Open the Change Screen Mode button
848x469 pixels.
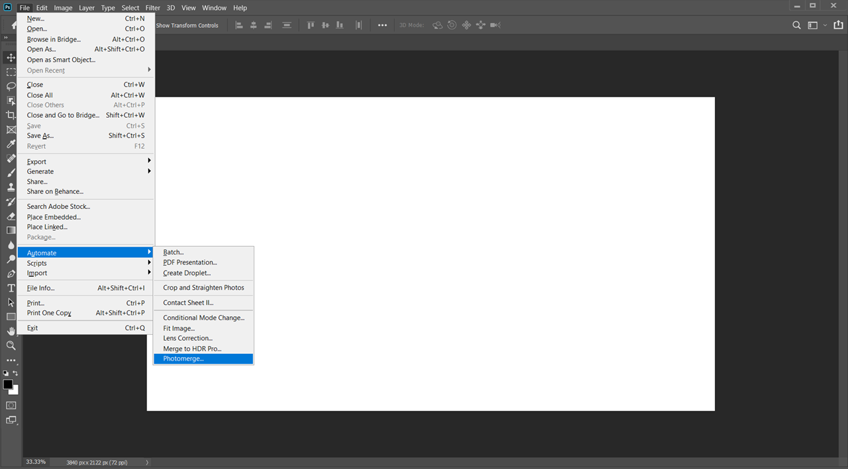11,420
